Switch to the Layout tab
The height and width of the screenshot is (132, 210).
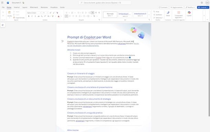click(25, 7)
